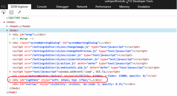Screen dimensions: 177x96
Task: Select the action.js script row
Action: pyautogui.click(x=80, y=63)
